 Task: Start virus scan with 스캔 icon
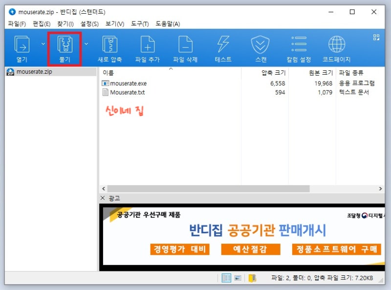260,48
